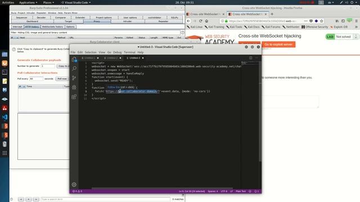Open the editor More Actions ellipsis in VS Code
Viewport: 360px width, 202px height.
point(256,58)
